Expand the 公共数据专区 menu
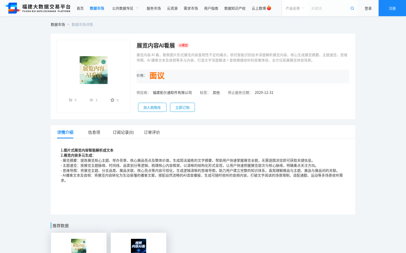 125,8
